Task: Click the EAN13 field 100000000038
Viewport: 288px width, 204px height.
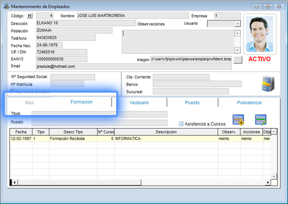Action: pyautogui.click(x=62, y=59)
